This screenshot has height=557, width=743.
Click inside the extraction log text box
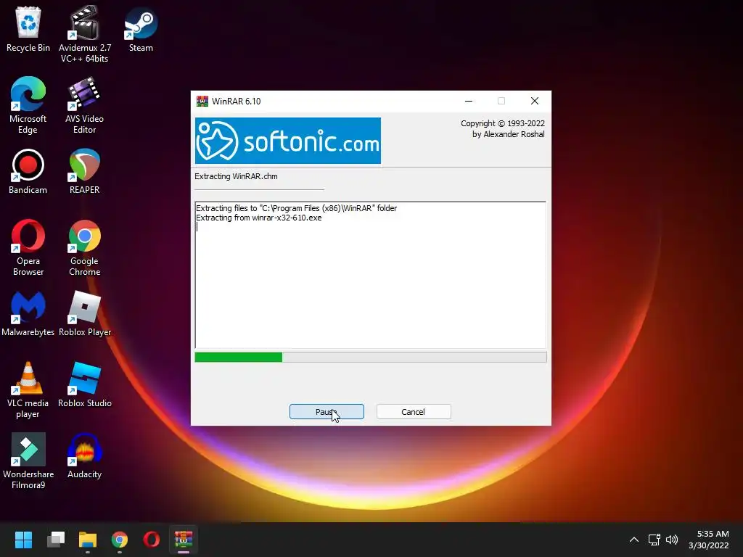coord(371,275)
